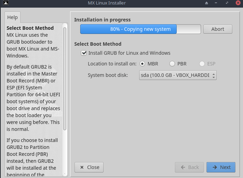The width and height of the screenshot is (243, 178).
Task: Click help text starting "By default GRUB2 is"
Action: [33, 98]
